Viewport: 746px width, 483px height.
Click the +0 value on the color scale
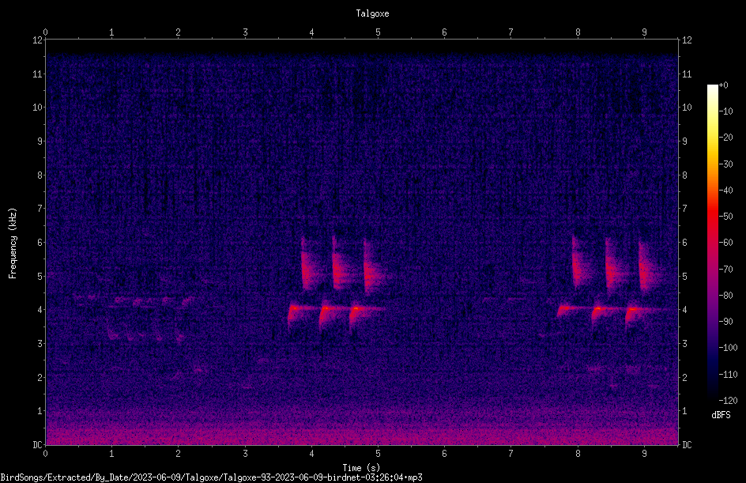pos(723,85)
